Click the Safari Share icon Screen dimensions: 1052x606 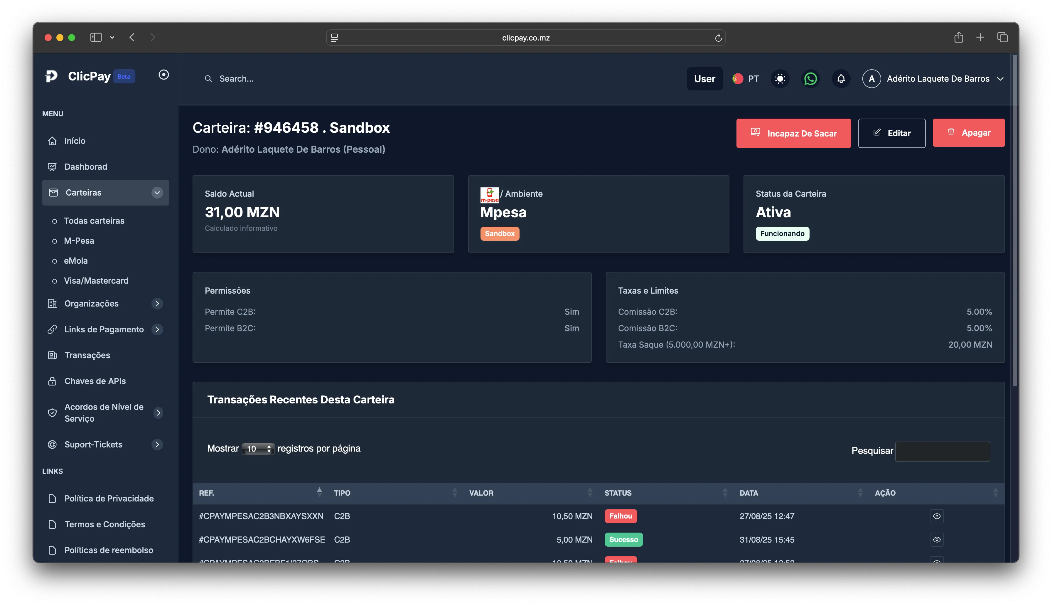coord(958,38)
